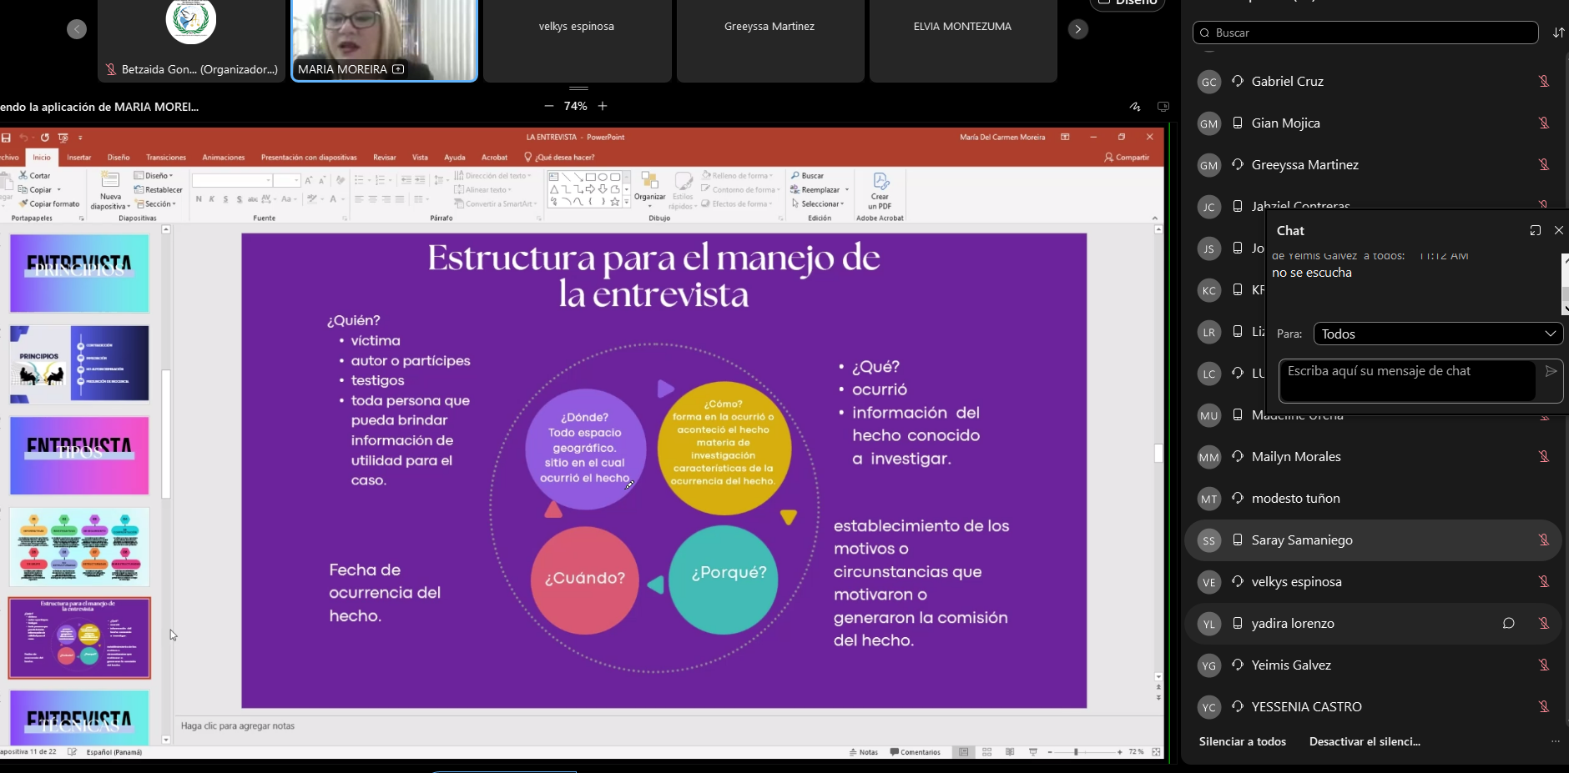Expand the truncated Desactivar el silenci... option
The height and width of the screenshot is (773, 1569).
point(1365,741)
